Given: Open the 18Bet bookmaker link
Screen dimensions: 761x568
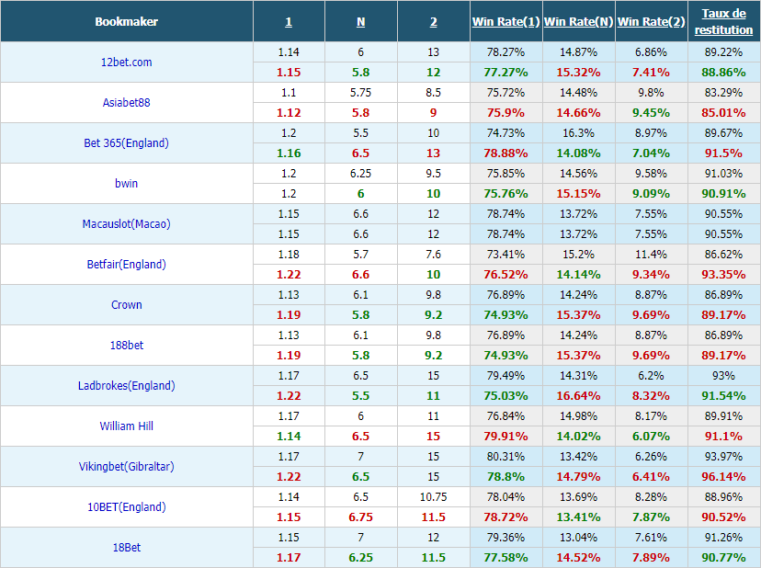Looking at the screenshot, I should [x=126, y=548].
